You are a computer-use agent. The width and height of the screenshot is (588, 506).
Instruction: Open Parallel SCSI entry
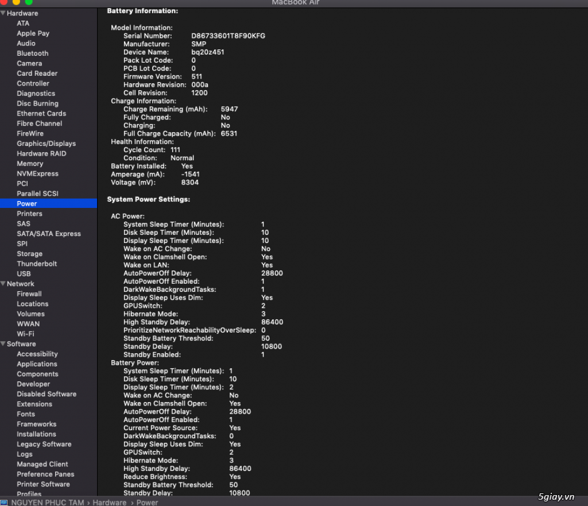click(x=37, y=194)
